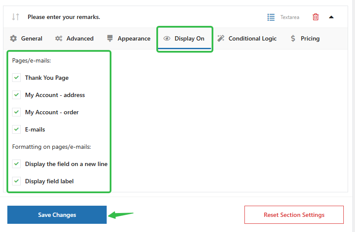Click the Reset Section Settings button

(x=294, y=215)
